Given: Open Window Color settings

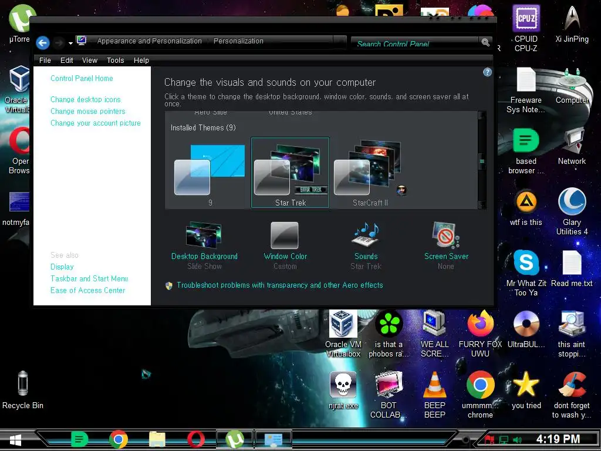Looking at the screenshot, I should click(285, 245).
